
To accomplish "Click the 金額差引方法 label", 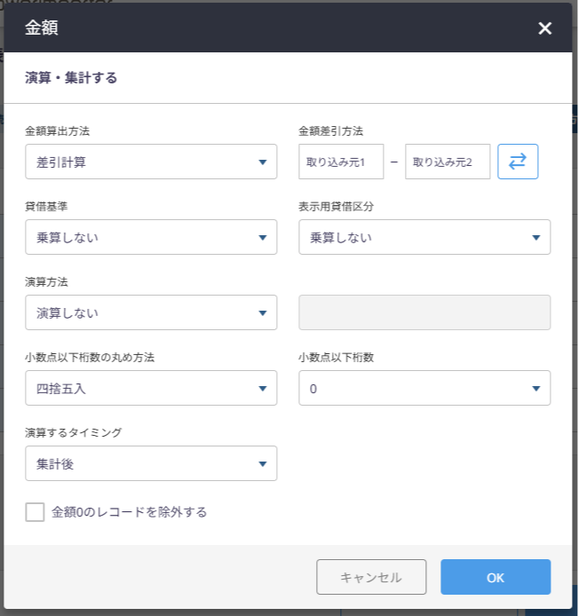I will (331, 130).
